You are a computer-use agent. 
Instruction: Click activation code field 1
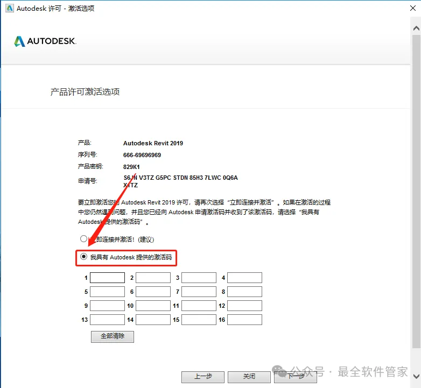click(107, 278)
